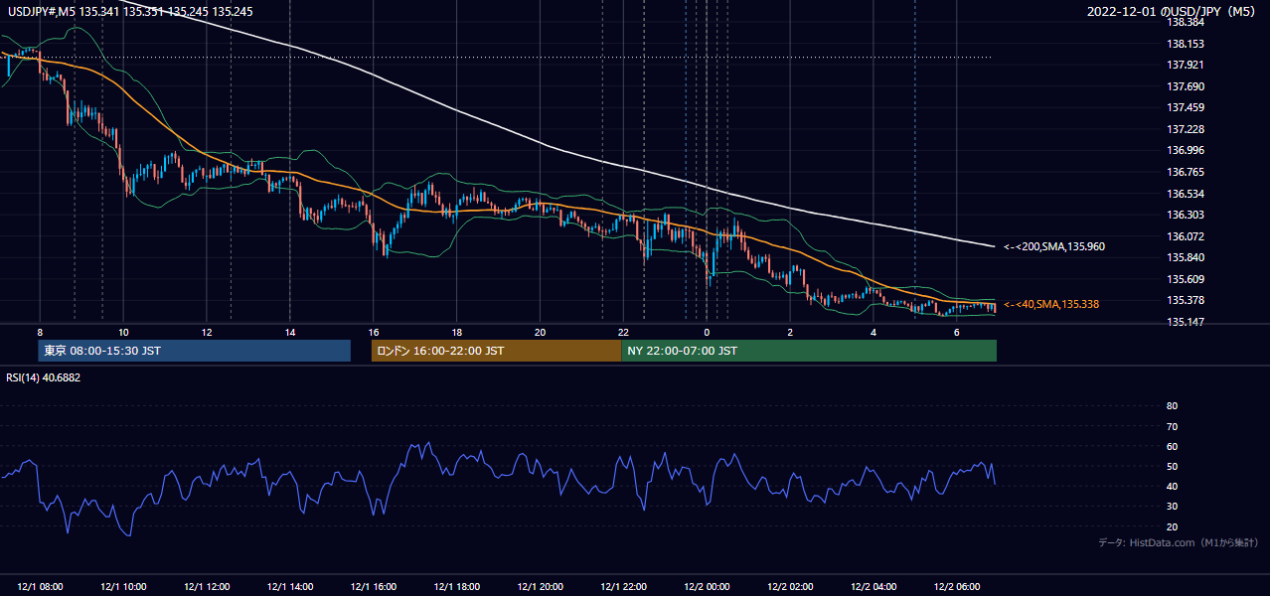Viewport: 1270px width, 596px height.
Task: Click price axis value 137.459
Action: pyautogui.click(x=1186, y=108)
